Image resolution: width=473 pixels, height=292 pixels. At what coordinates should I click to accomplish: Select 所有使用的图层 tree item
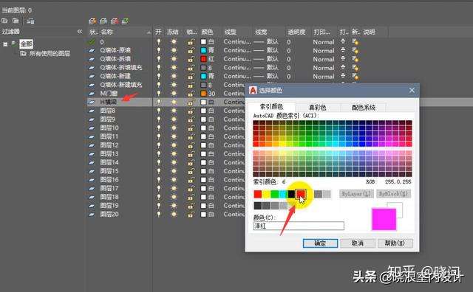pyautogui.click(x=50, y=54)
